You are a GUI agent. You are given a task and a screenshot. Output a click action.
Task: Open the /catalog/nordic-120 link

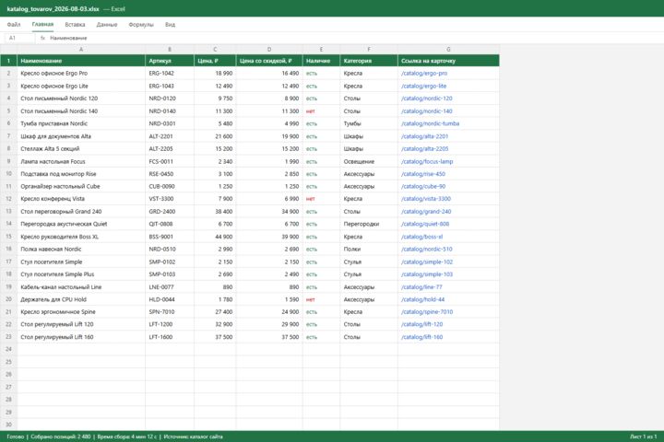tap(426, 99)
